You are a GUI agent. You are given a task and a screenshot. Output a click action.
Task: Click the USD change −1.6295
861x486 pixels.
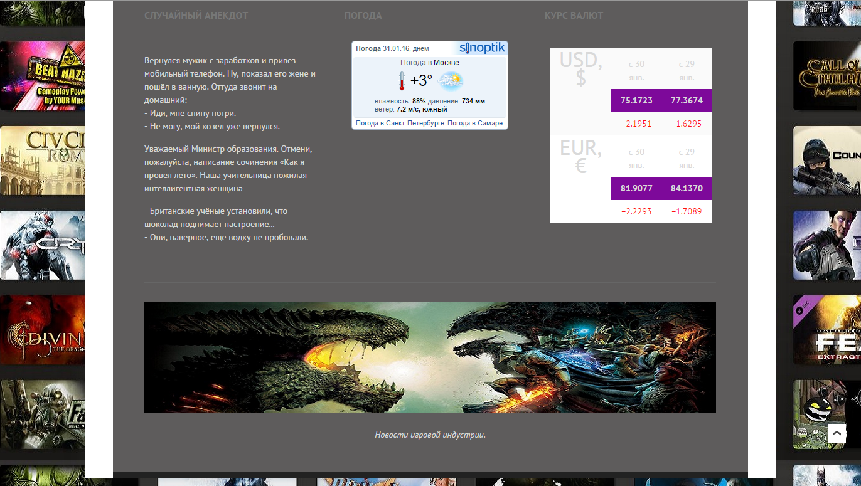[687, 124]
